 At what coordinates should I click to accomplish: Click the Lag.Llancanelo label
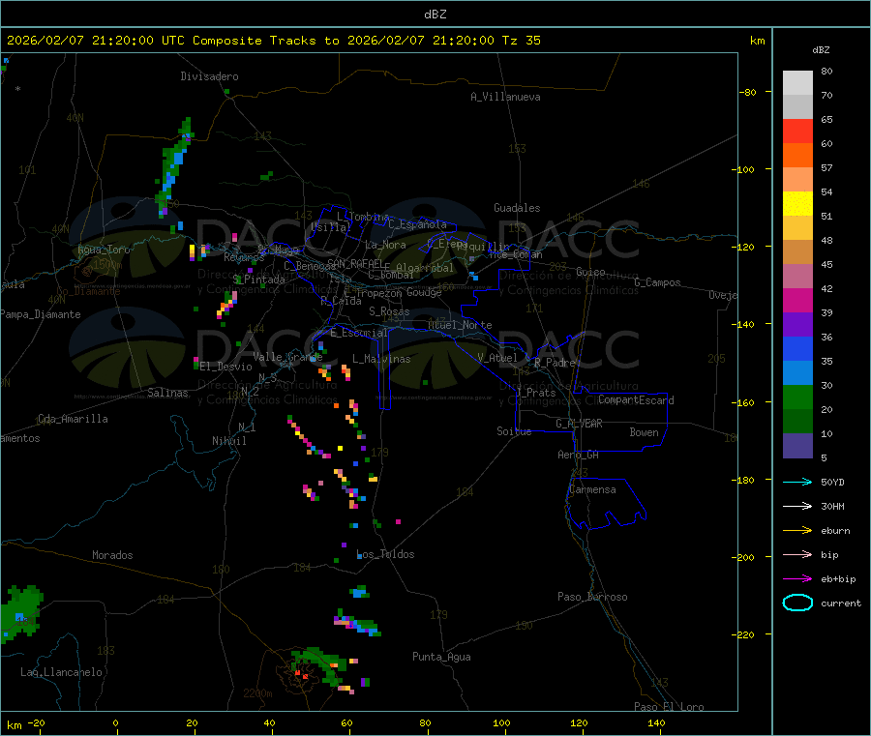click(61, 672)
